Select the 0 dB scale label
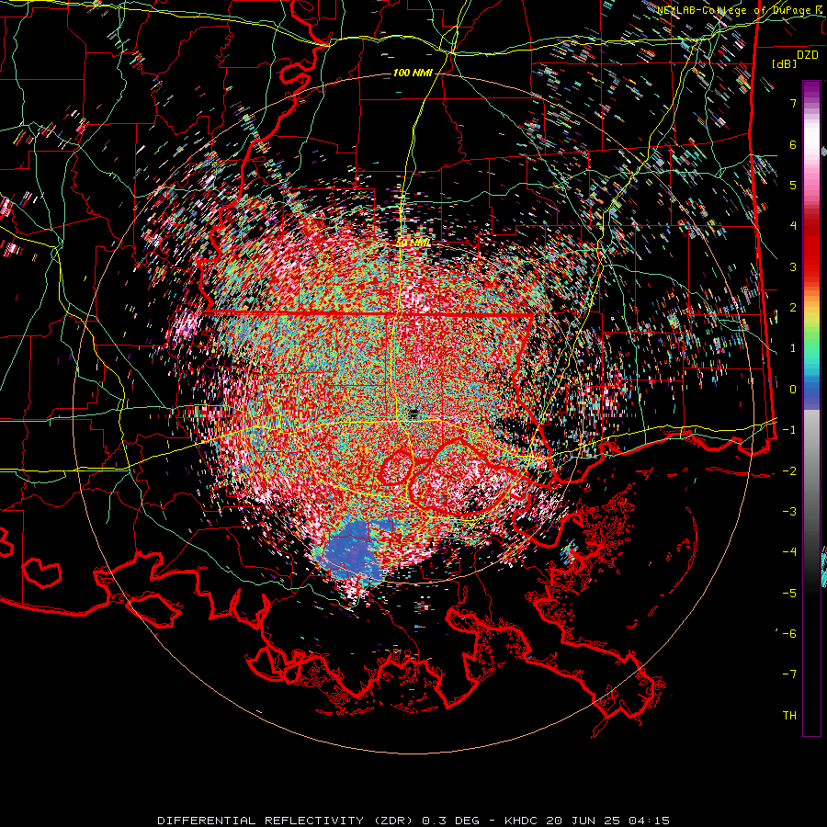 pyautogui.click(x=793, y=390)
